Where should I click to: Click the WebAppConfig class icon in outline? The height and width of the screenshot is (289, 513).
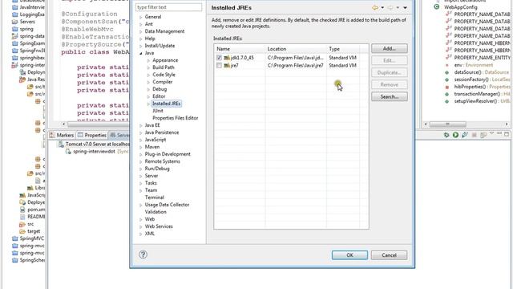tap(436, 7)
